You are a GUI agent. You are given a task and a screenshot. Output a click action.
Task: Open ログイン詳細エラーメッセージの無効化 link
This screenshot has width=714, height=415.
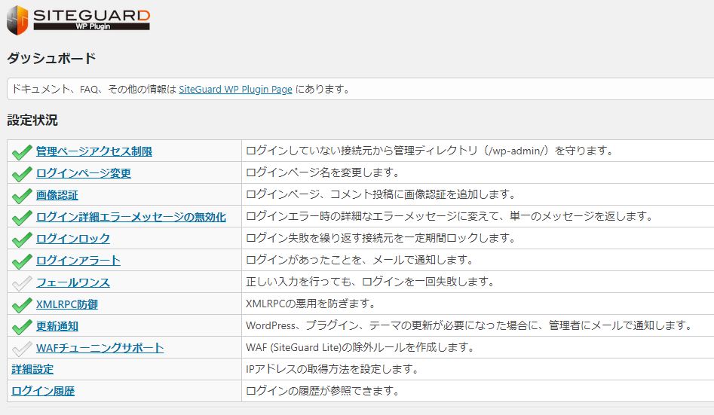pos(131,217)
